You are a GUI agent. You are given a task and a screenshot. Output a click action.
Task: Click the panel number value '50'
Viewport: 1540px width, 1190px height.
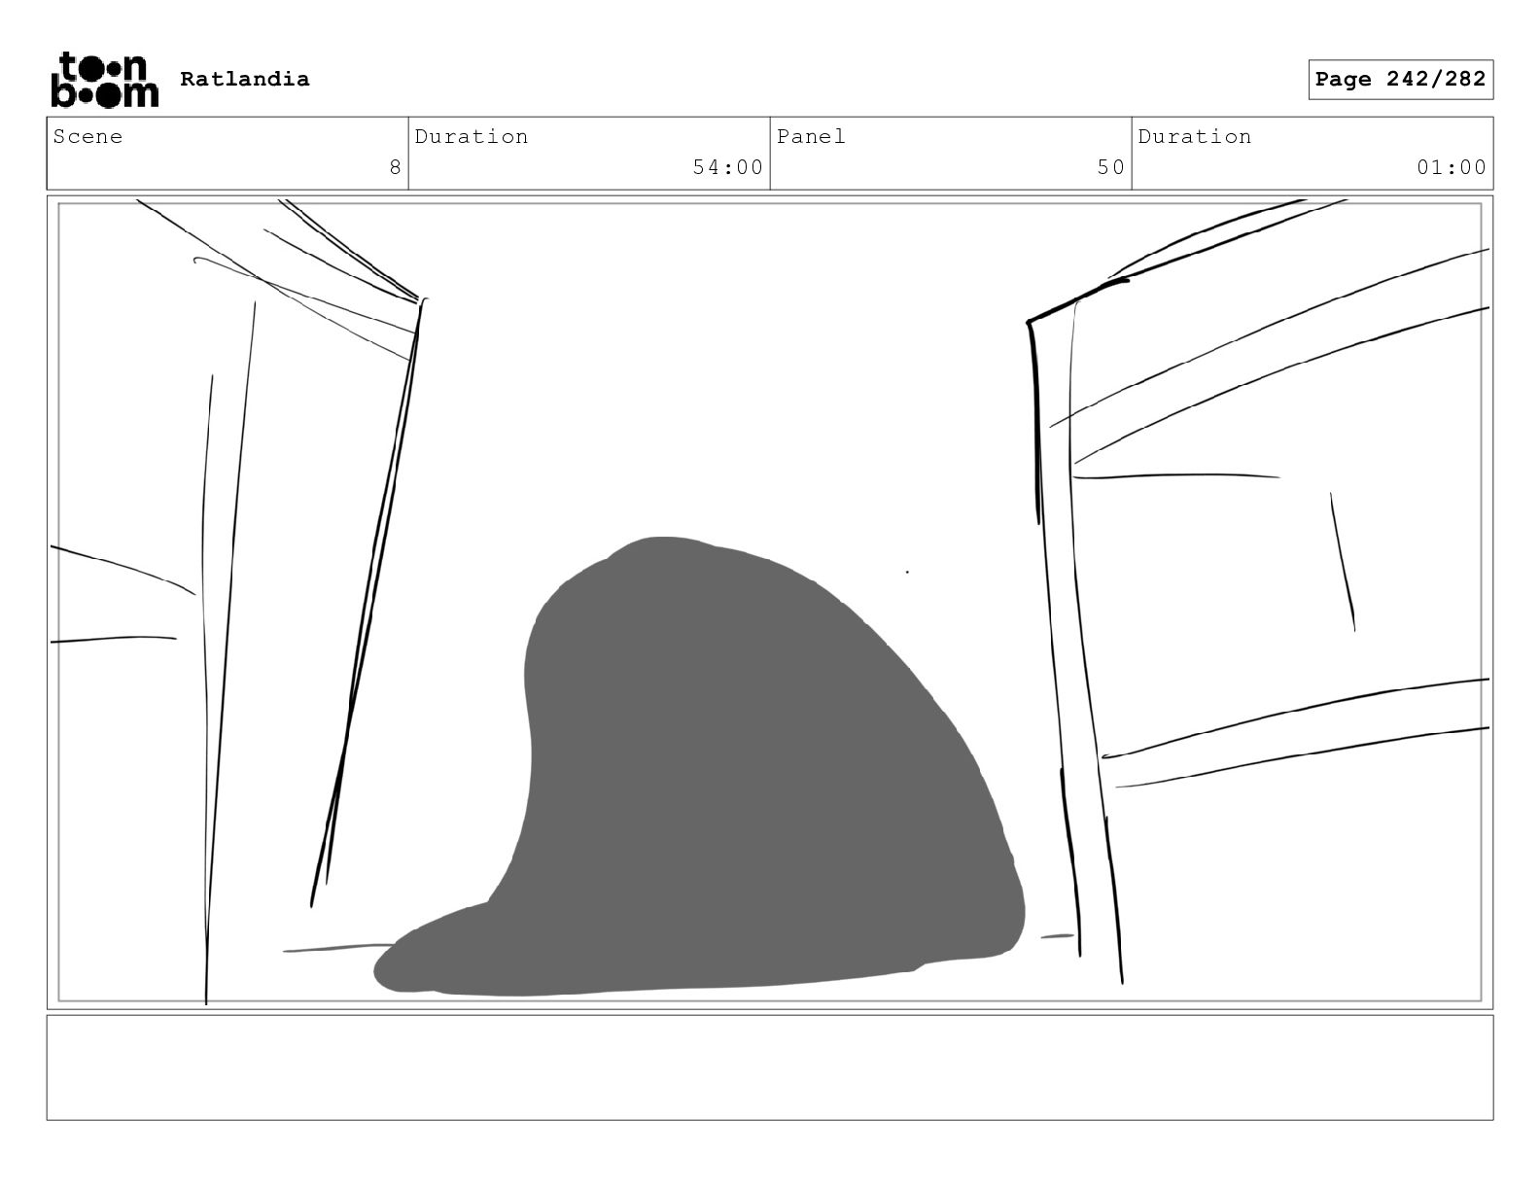[x=1110, y=167]
